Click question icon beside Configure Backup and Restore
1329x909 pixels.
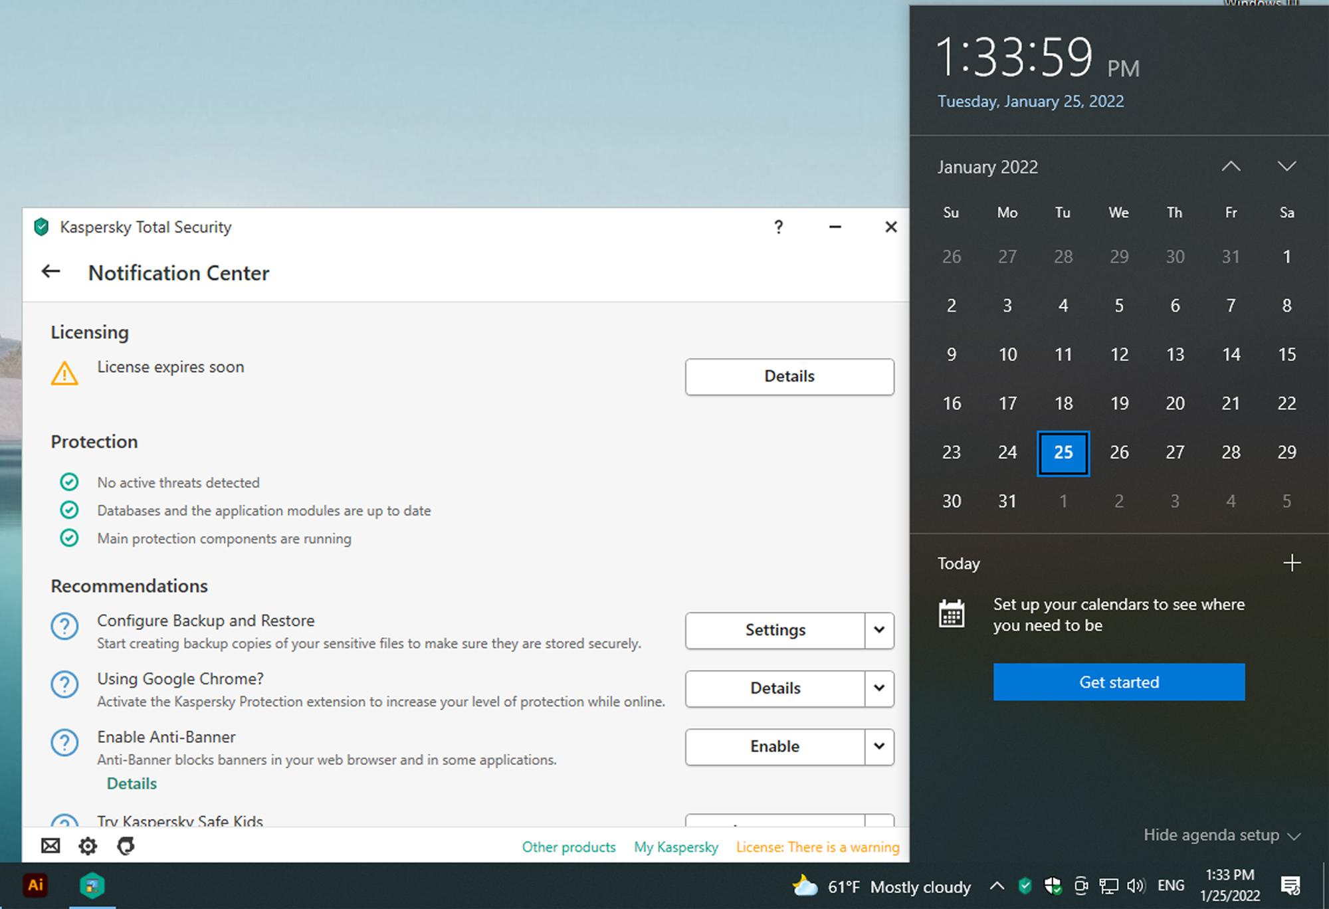[64, 627]
